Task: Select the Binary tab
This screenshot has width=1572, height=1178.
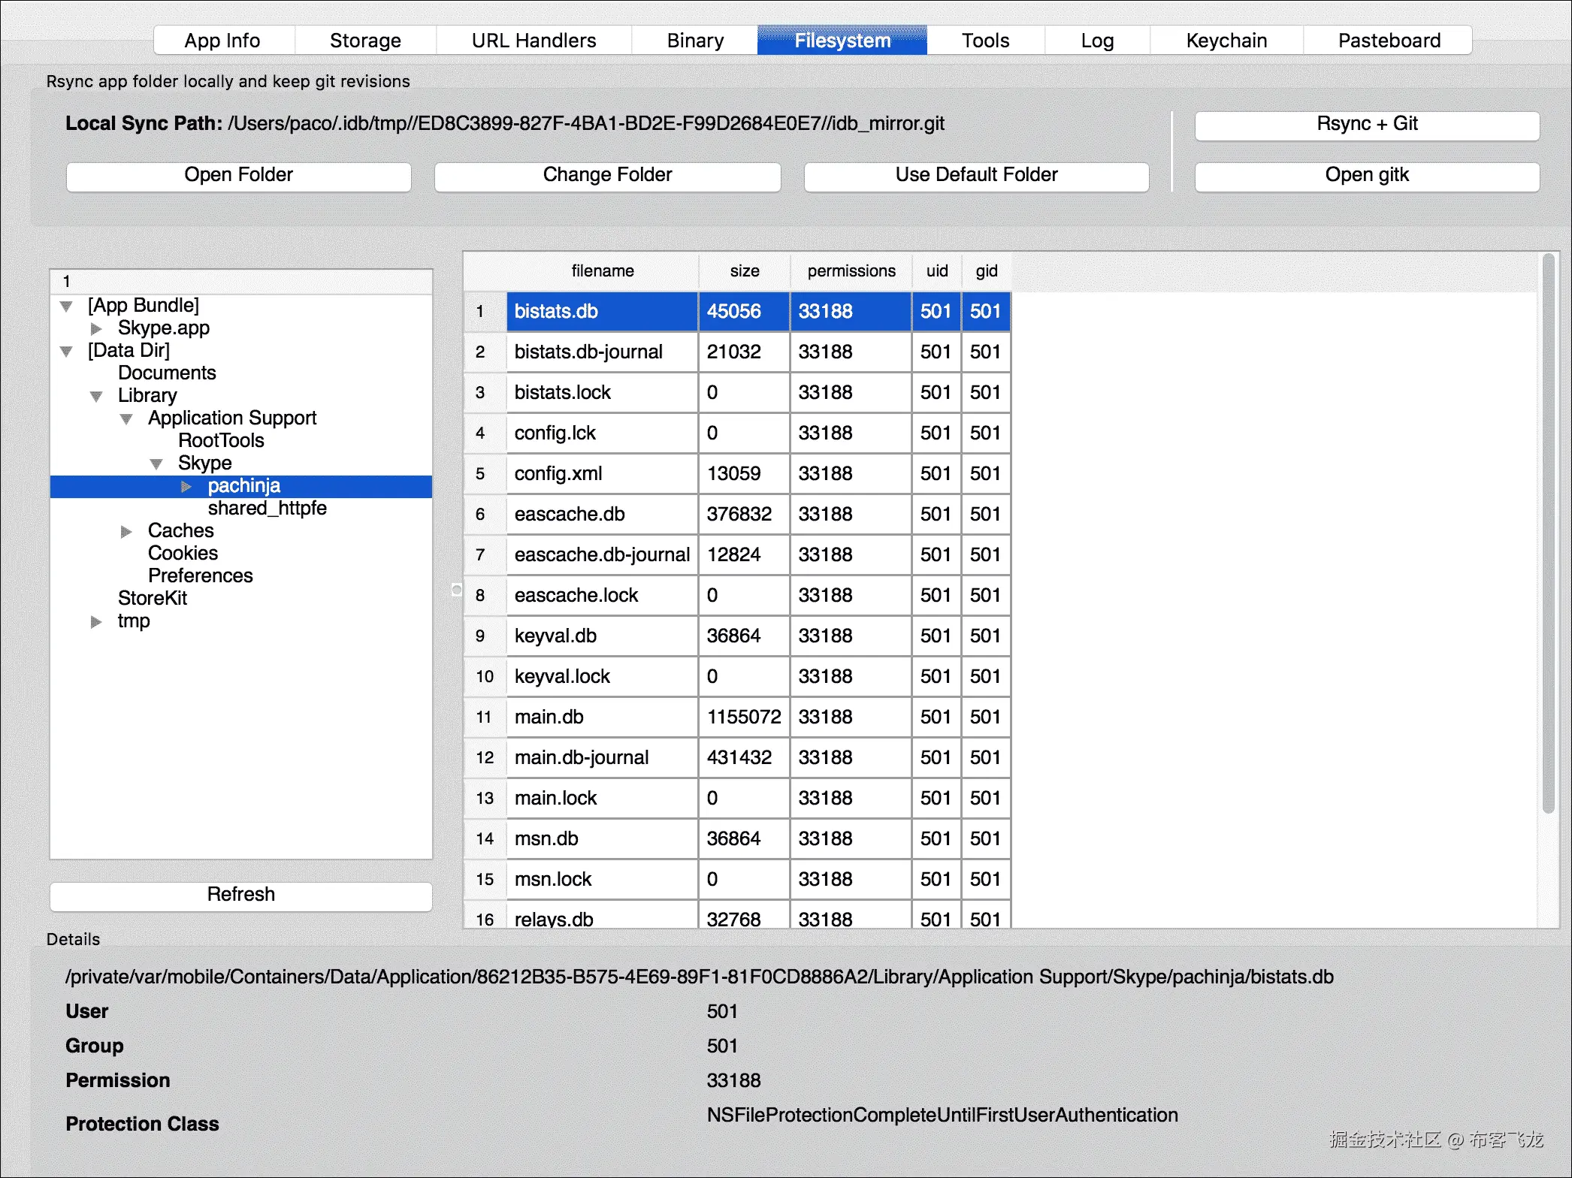Action: point(695,41)
